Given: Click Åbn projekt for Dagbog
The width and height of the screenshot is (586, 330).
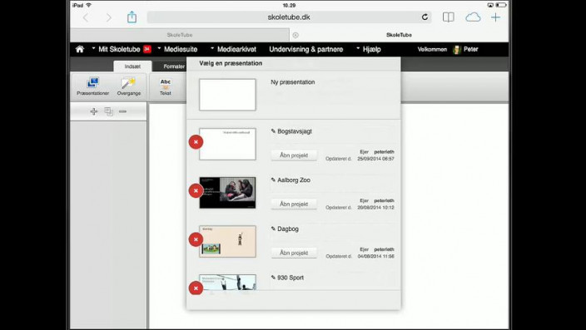Looking at the screenshot, I should pos(294,253).
